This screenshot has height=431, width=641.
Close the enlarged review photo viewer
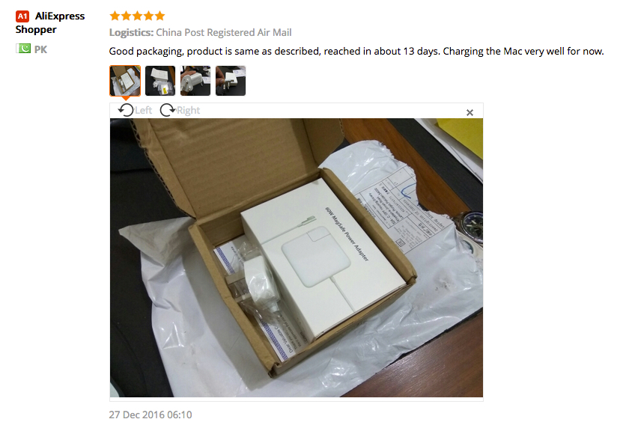point(470,112)
